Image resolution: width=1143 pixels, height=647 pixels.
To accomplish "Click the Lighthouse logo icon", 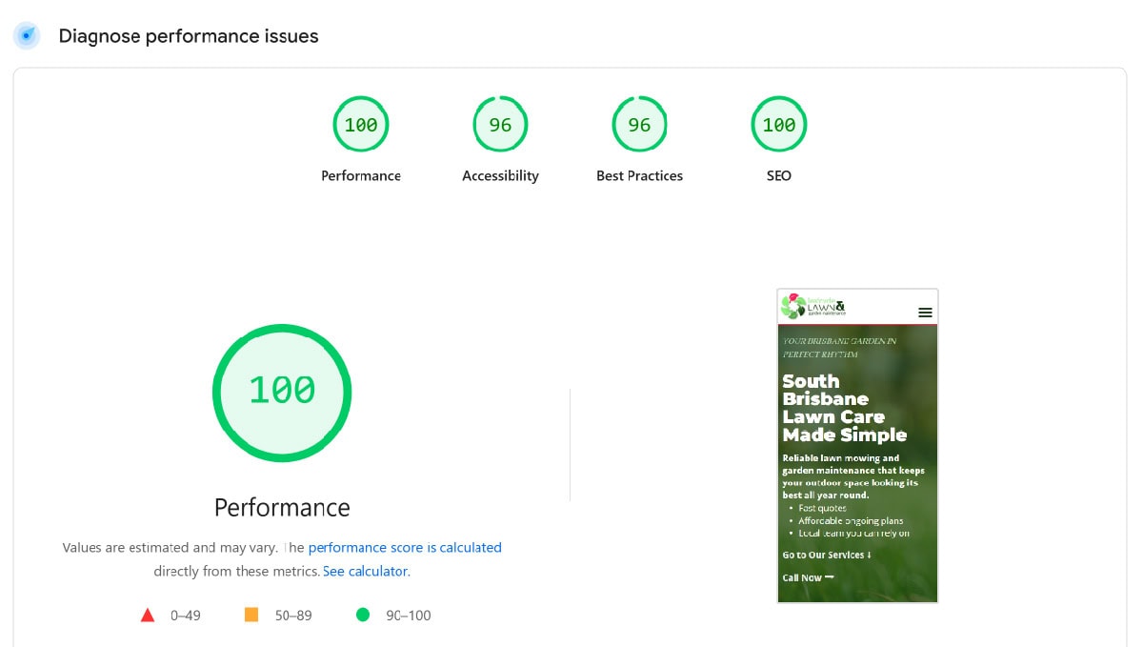I will (x=26, y=35).
